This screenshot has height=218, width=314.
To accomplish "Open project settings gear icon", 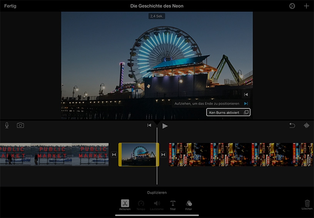I will (292, 6).
